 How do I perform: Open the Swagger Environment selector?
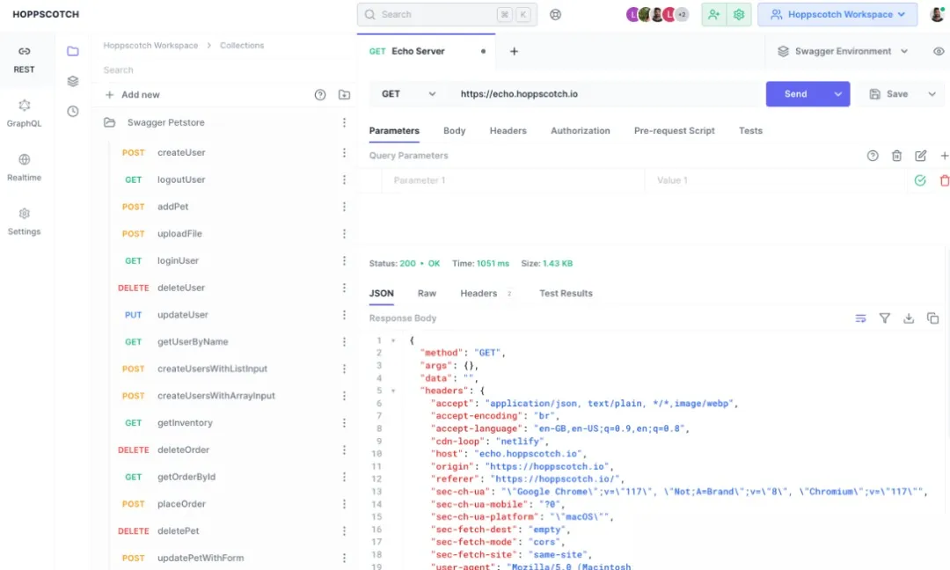pos(843,52)
